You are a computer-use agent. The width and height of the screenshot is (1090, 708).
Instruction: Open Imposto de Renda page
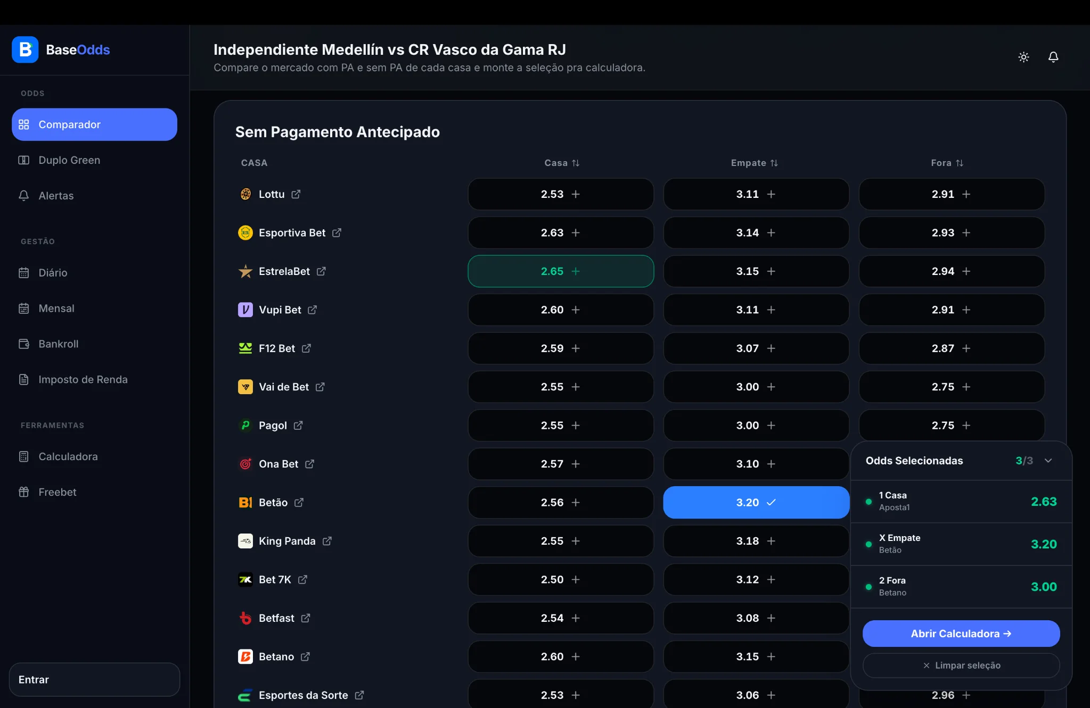pyautogui.click(x=94, y=380)
